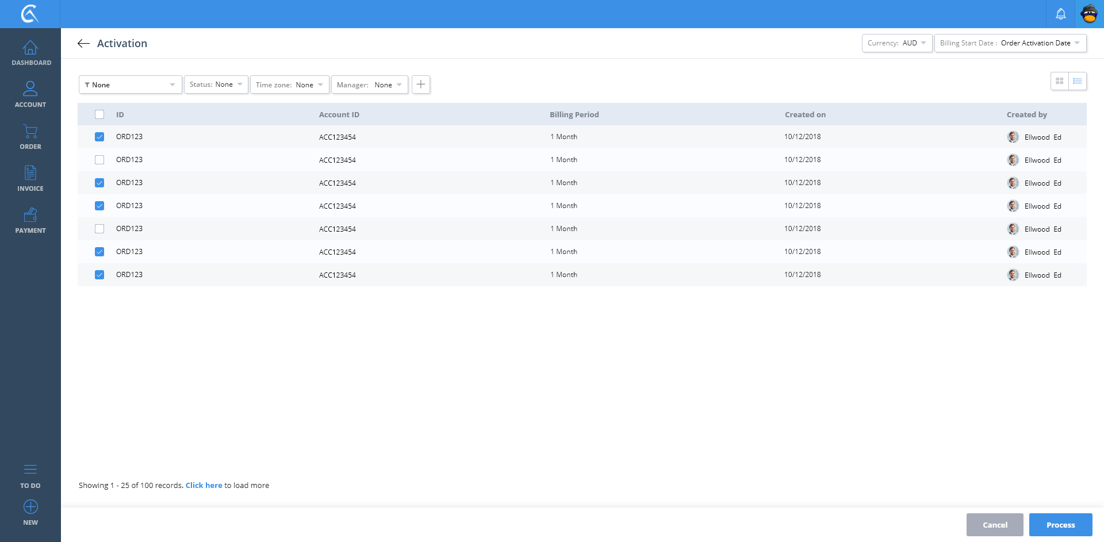1104x542 pixels.
Task: Click the user profile avatar
Action: click(x=1089, y=14)
